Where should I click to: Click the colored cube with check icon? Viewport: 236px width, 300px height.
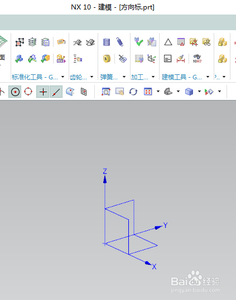[45, 59]
